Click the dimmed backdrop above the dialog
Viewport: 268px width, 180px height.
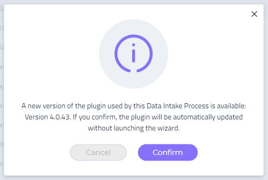click(134, 2)
